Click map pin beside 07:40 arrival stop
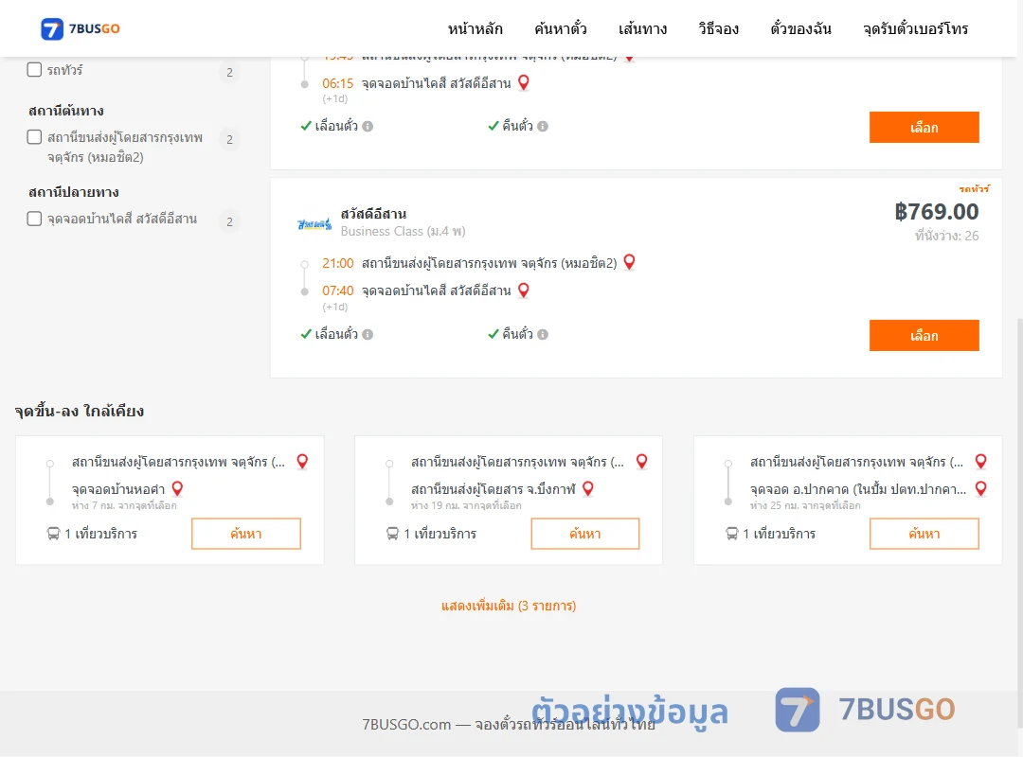Screen dimensions: 1023x757 pos(523,290)
